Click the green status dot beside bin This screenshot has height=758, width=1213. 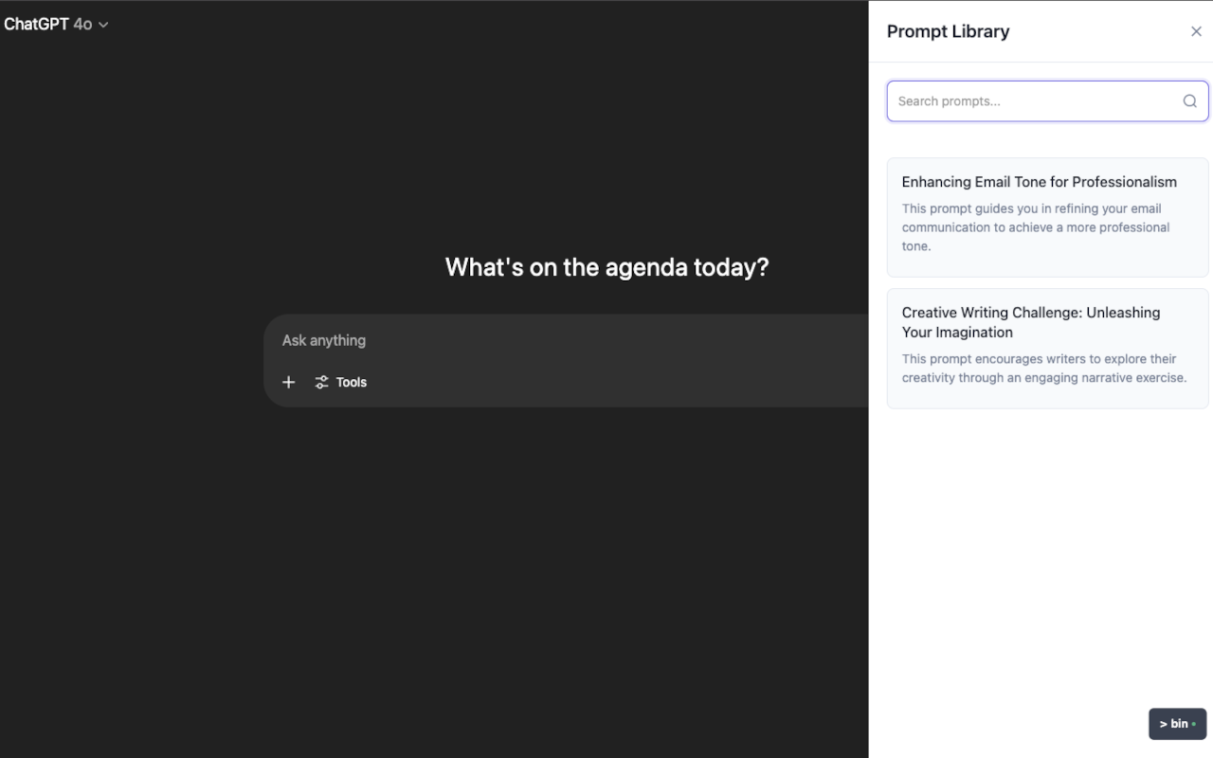coord(1194,724)
